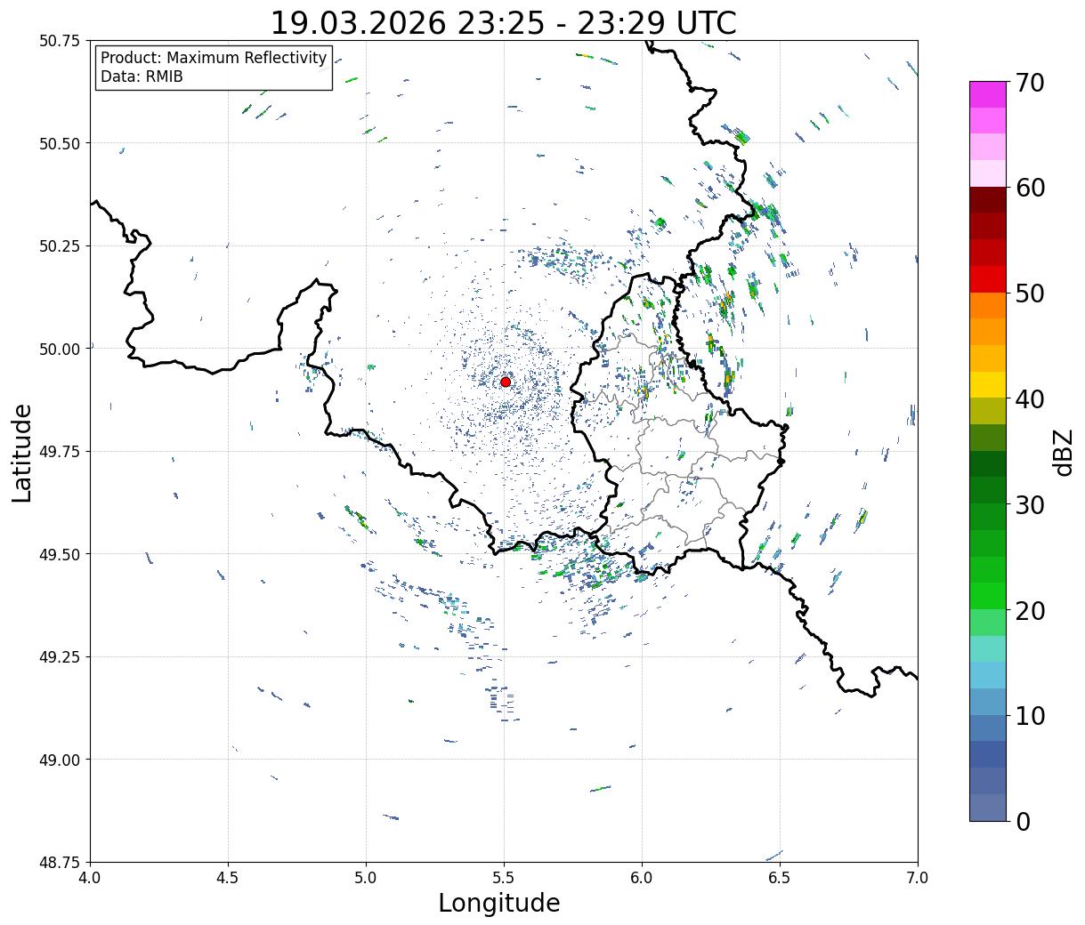The height and width of the screenshot is (925, 1085).
Task: Click the 'Longitude' axis label
Action: coord(499,903)
